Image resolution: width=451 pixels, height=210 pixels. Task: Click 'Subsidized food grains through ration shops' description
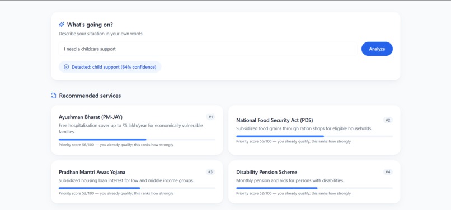pos(304,128)
